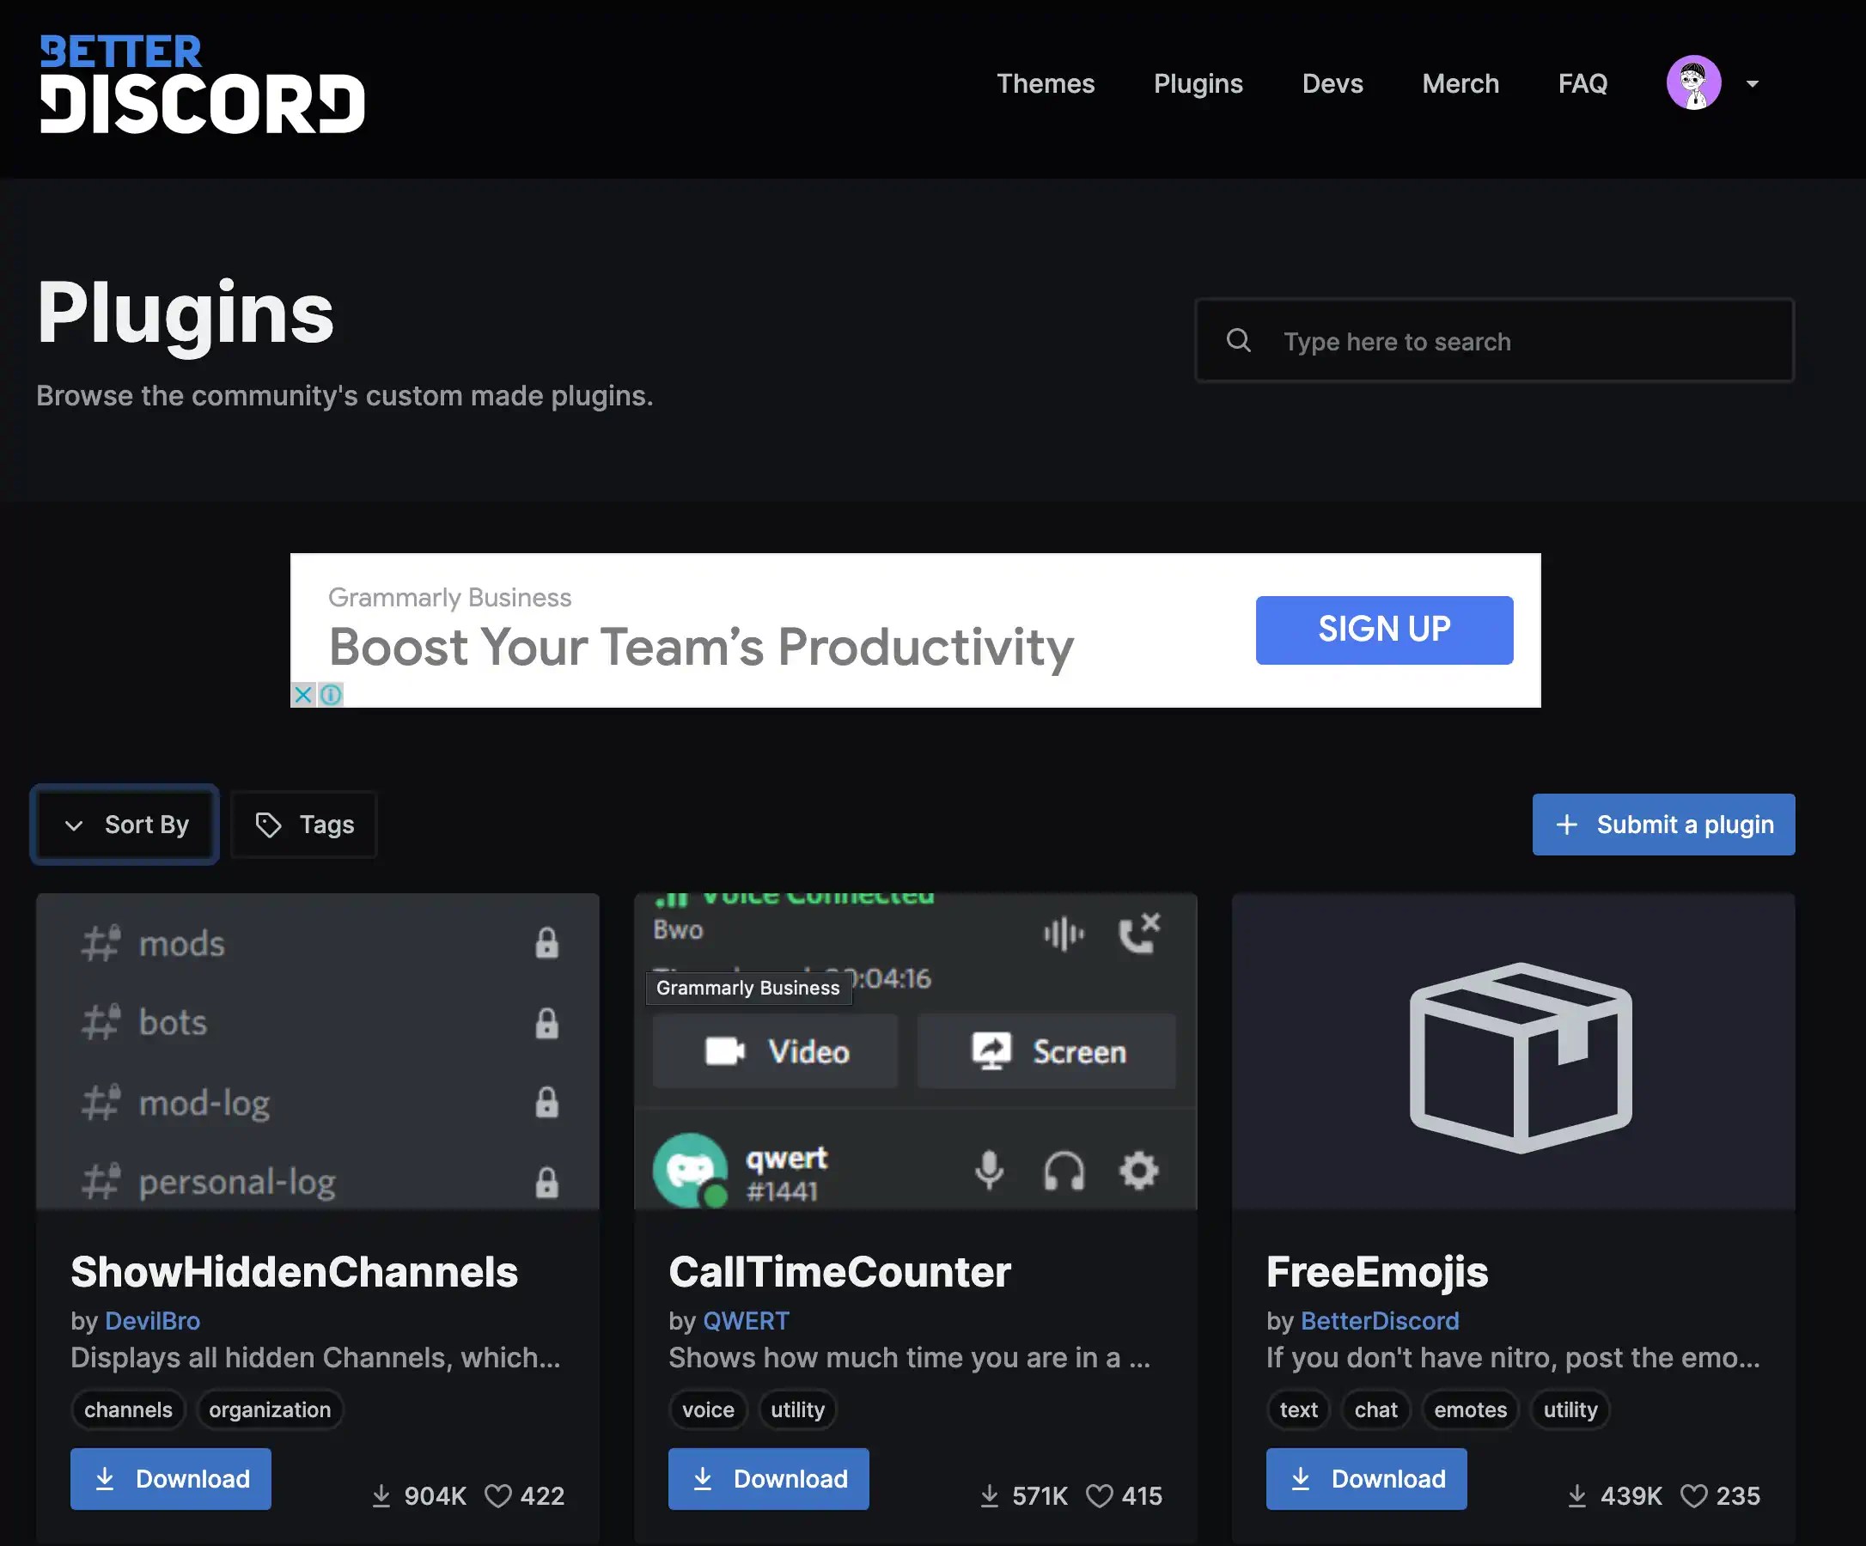Open the Devs page
Viewport: 1866px width, 1546px height.
tap(1332, 82)
